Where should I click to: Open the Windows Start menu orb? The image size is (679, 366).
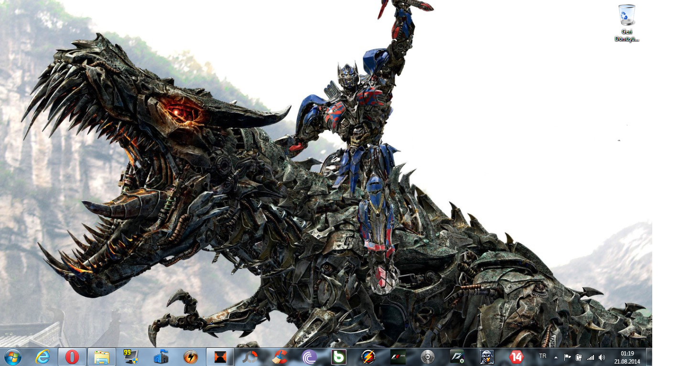point(12,356)
